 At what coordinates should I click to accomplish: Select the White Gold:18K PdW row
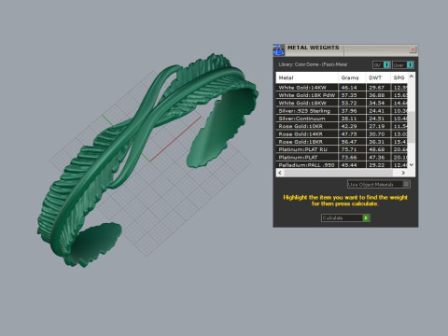point(342,95)
